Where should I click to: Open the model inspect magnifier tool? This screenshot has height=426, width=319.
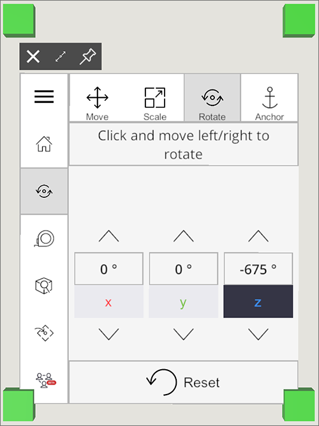coord(44,286)
